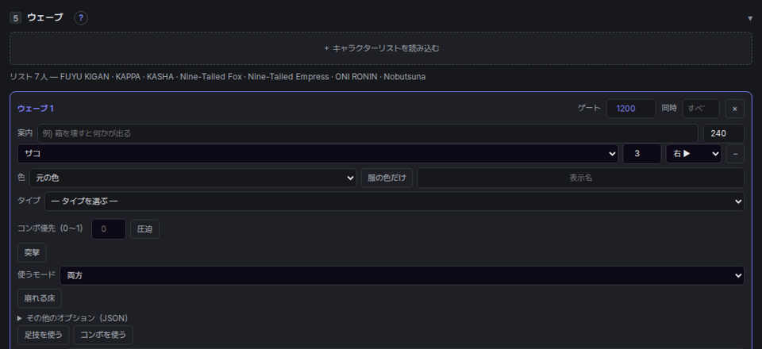Click the 足技を使う button
Viewport: 762px width, 349px height.
[43, 335]
